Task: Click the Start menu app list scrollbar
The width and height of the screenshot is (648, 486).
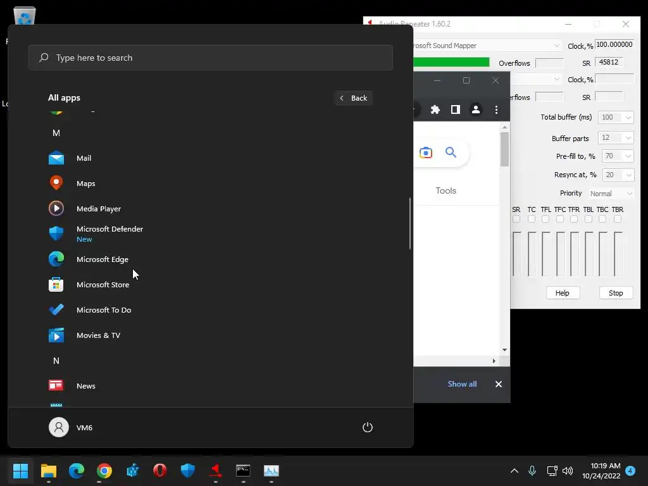Action: [x=410, y=223]
